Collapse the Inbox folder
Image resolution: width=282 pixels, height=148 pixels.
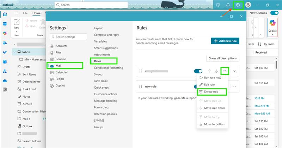pyautogui.click(x=14, y=52)
